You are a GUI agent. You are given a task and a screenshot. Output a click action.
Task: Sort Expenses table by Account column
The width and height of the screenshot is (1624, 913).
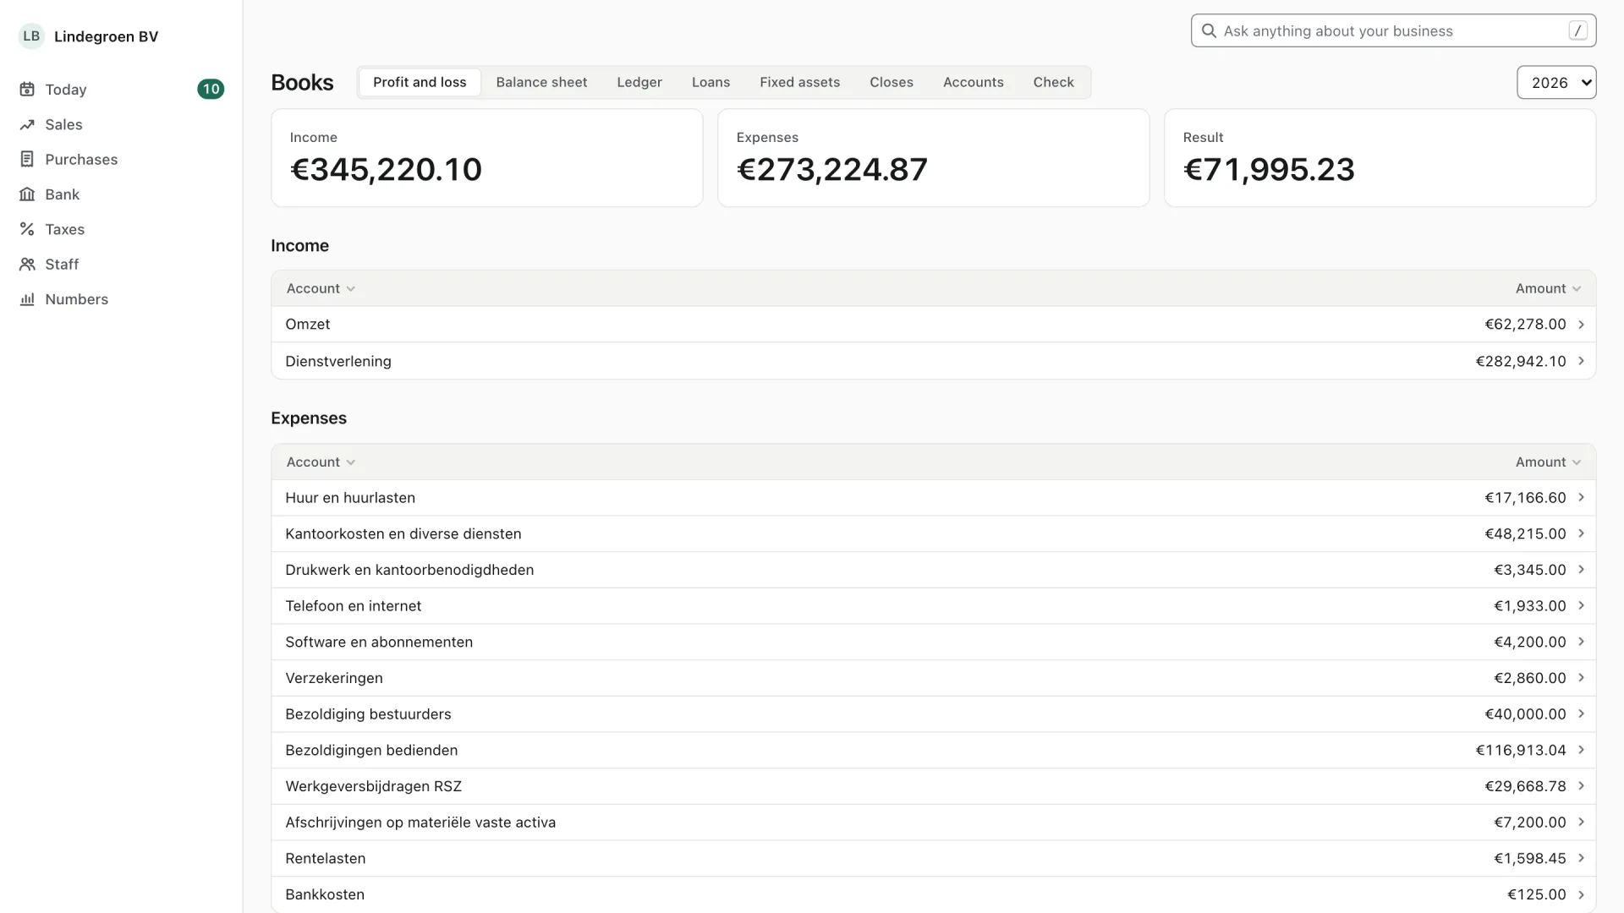point(321,462)
